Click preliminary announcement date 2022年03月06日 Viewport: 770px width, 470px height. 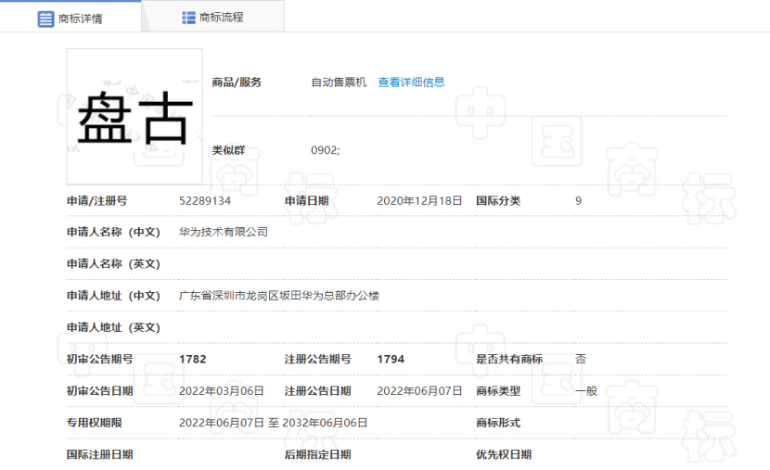coord(222,391)
